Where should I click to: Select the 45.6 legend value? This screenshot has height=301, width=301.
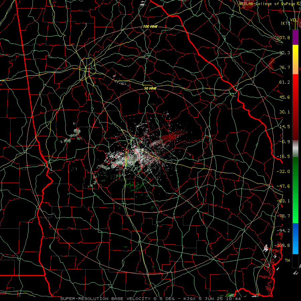(285, 97)
